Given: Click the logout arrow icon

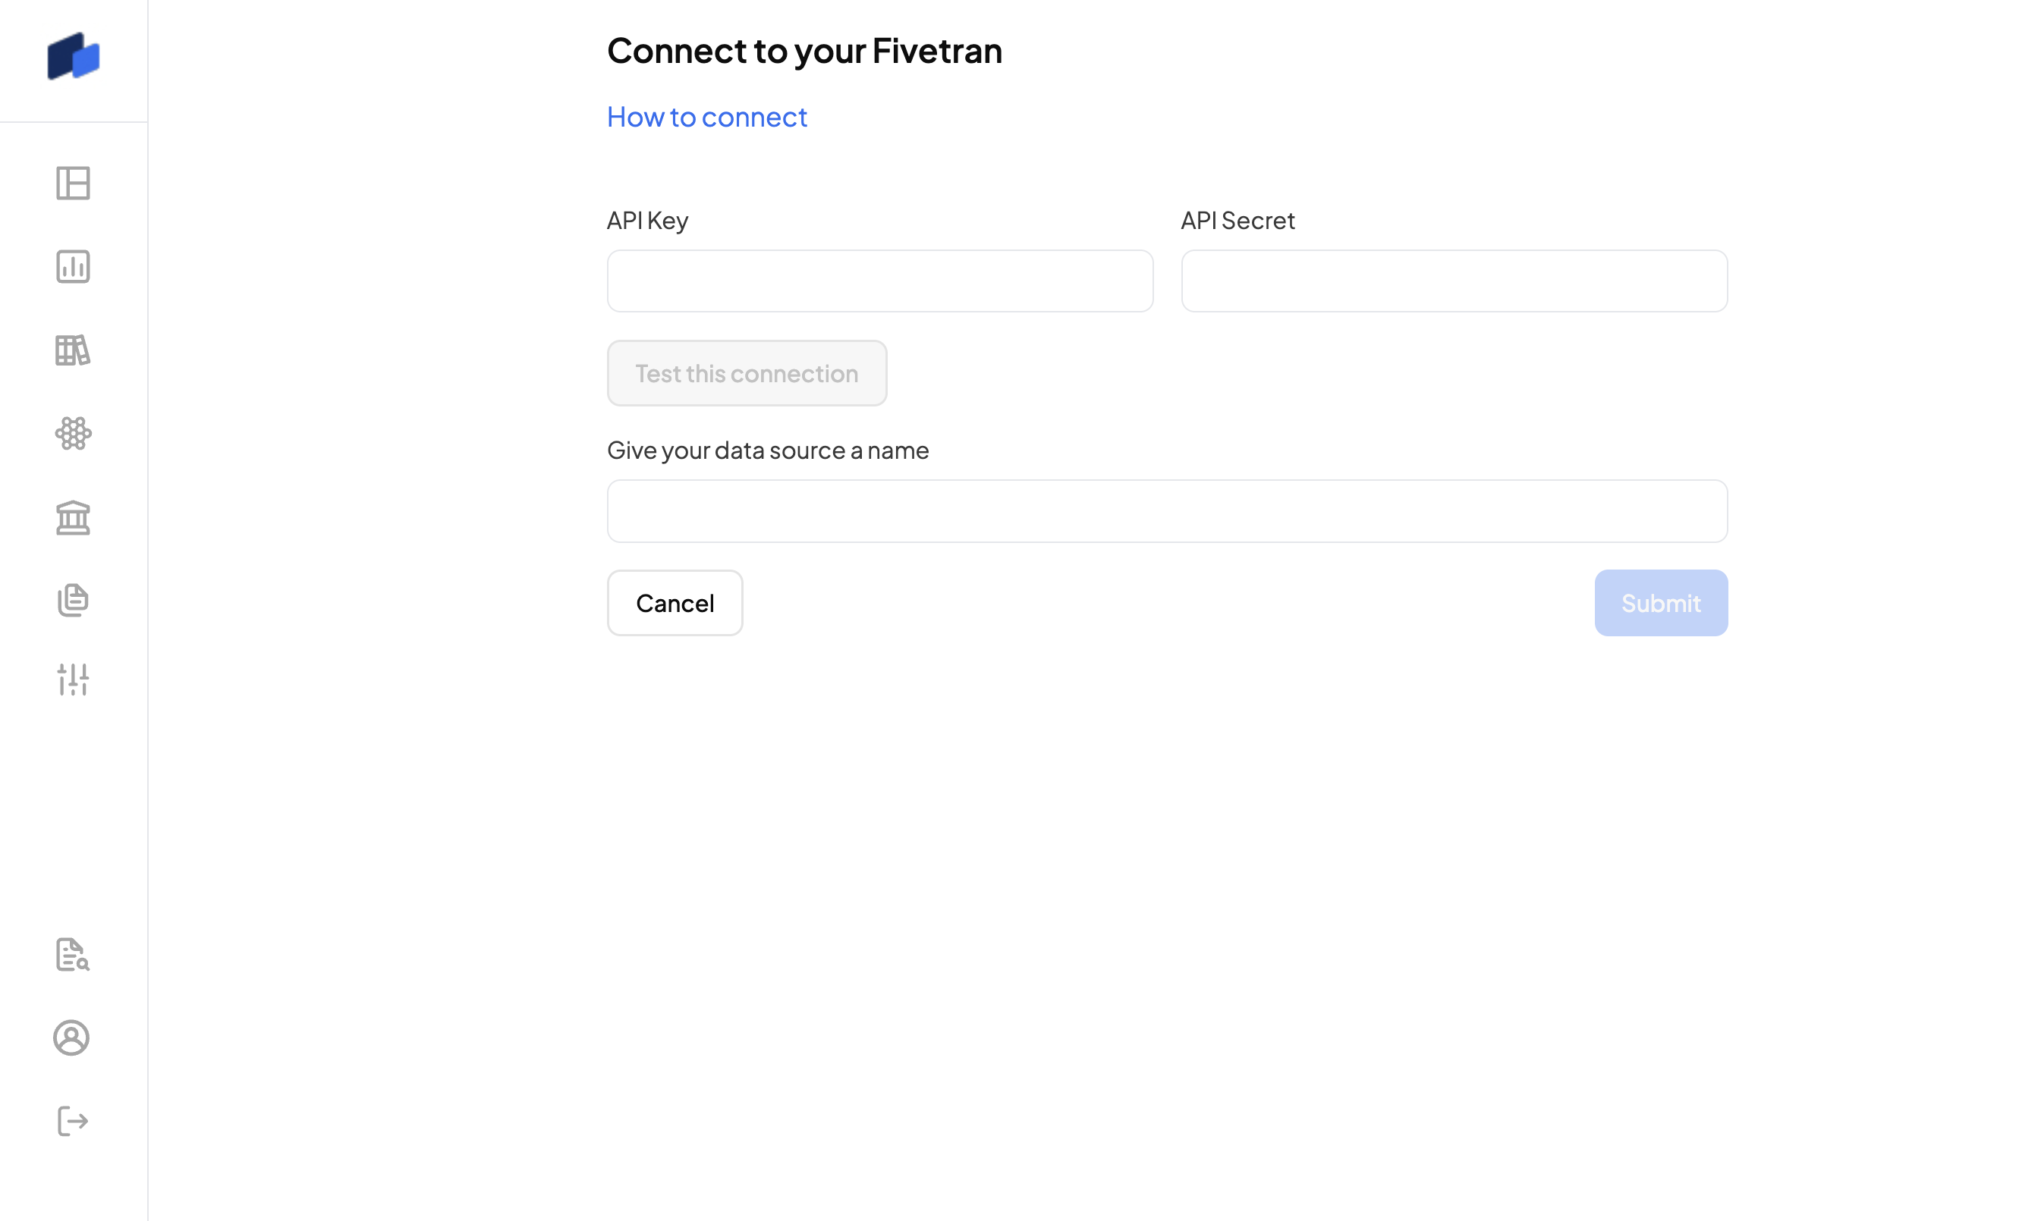Looking at the screenshot, I should point(72,1121).
